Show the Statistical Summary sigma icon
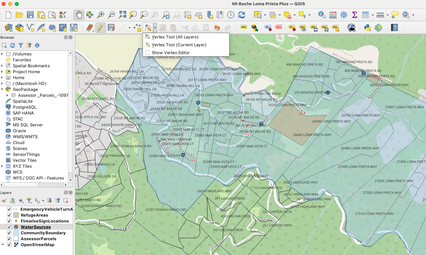Screen dimensions: 426x255 click(x=355, y=15)
